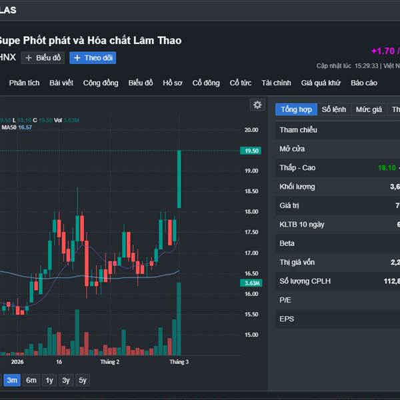The height and width of the screenshot is (400, 400).
Task: Open chart settings gear icon
Action: pyautogui.click(x=257, y=105)
